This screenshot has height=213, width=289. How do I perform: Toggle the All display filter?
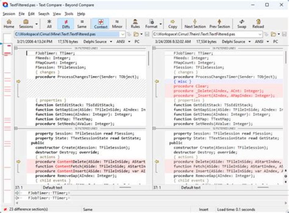(x=49, y=24)
